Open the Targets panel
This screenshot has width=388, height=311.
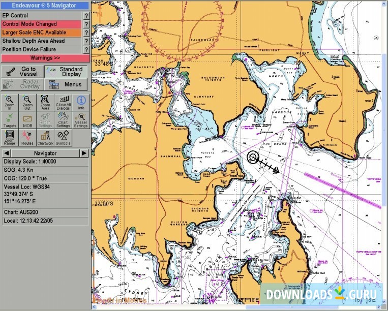click(x=9, y=120)
